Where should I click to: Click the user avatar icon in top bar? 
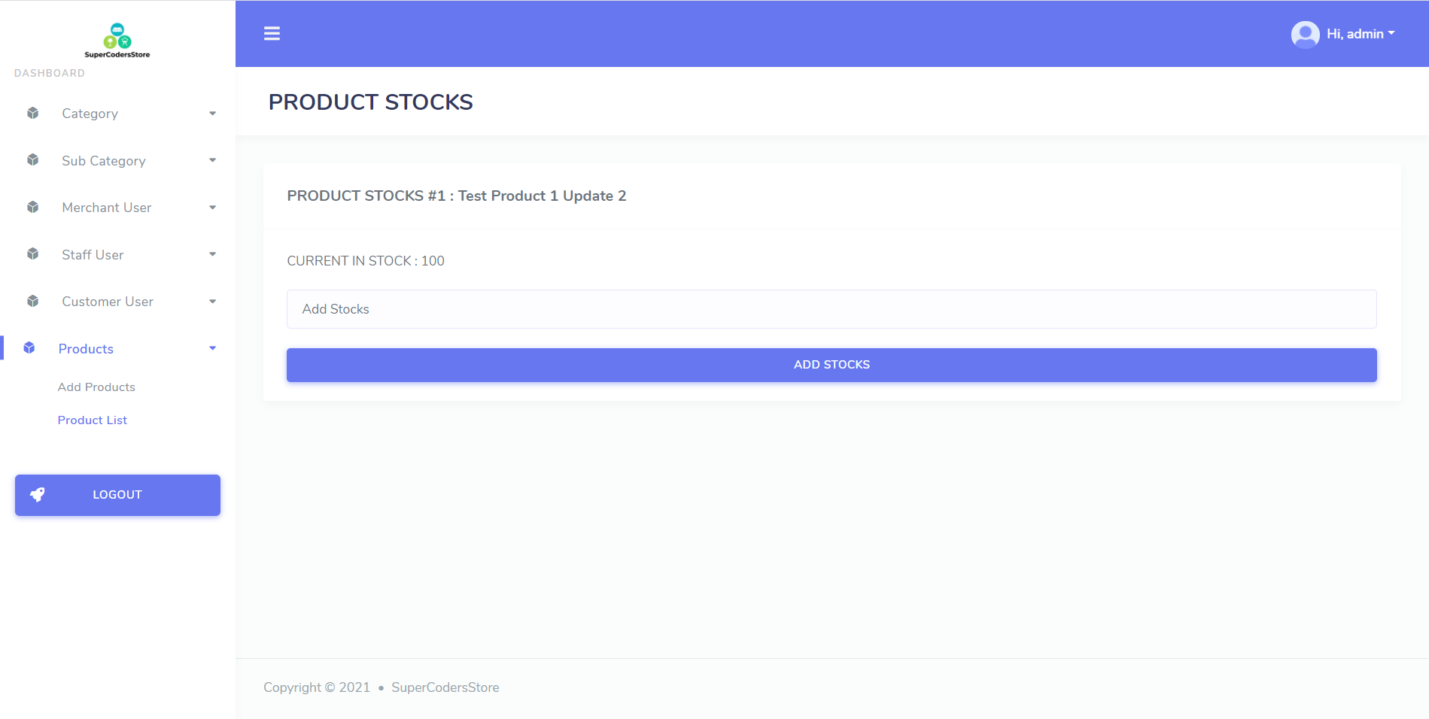tap(1305, 34)
